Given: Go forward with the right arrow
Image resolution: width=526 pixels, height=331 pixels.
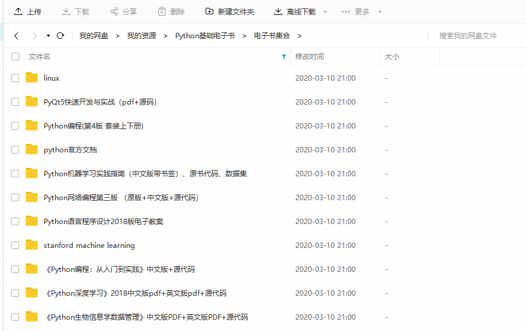Looking at the screenshot, I should click(x=34, y=35).
